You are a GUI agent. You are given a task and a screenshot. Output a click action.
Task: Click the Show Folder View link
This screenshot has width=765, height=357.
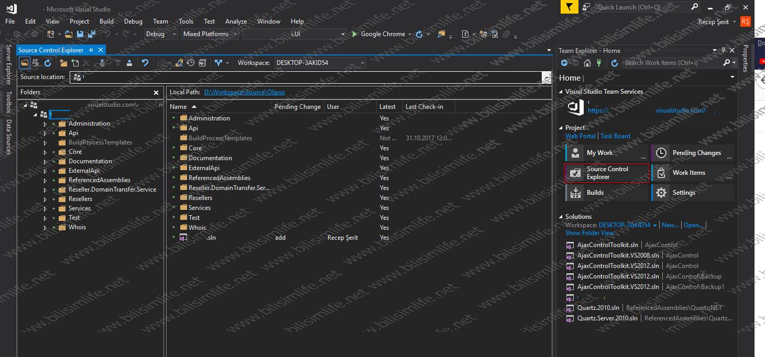(589, 233)
